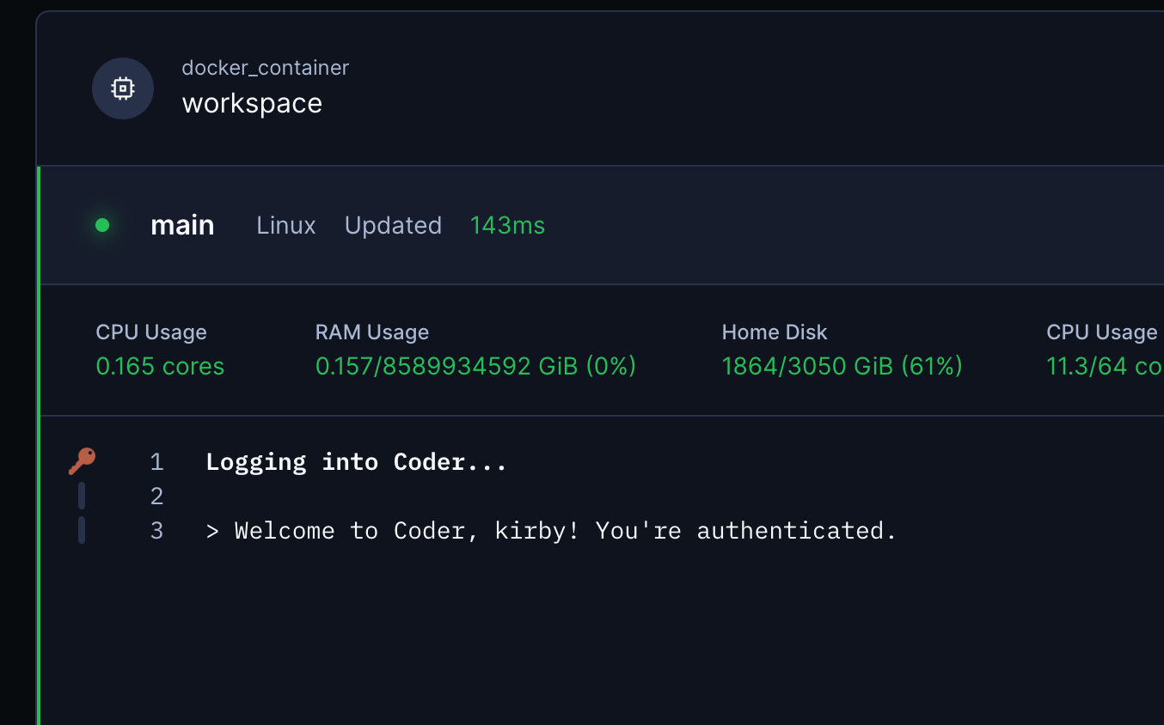Click the docker container chip icon avatar
This screenshot has width=1164, height=725.
[123, 88]
